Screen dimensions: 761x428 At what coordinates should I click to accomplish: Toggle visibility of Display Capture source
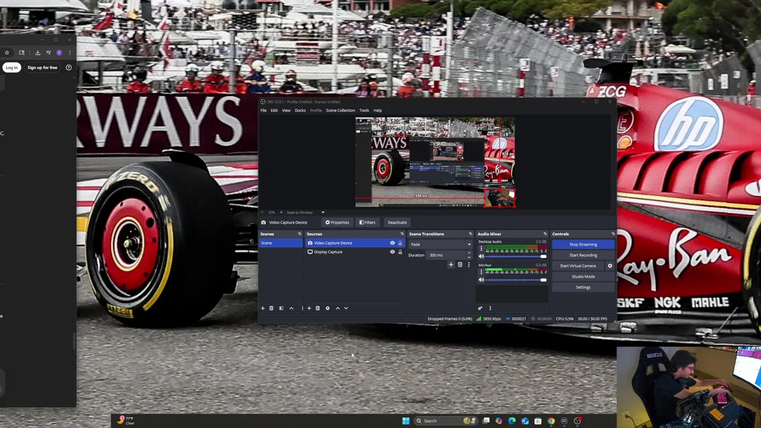tap(392, 252)
